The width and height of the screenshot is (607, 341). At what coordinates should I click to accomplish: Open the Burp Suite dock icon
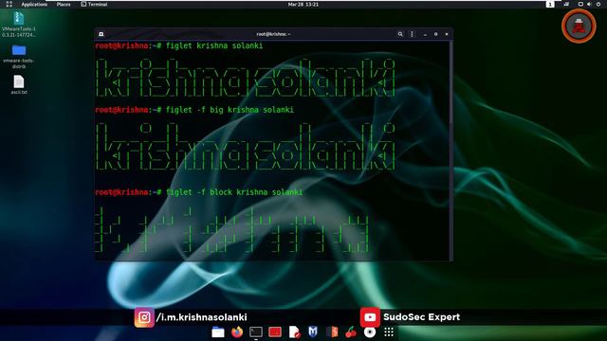tap(332, 332)
